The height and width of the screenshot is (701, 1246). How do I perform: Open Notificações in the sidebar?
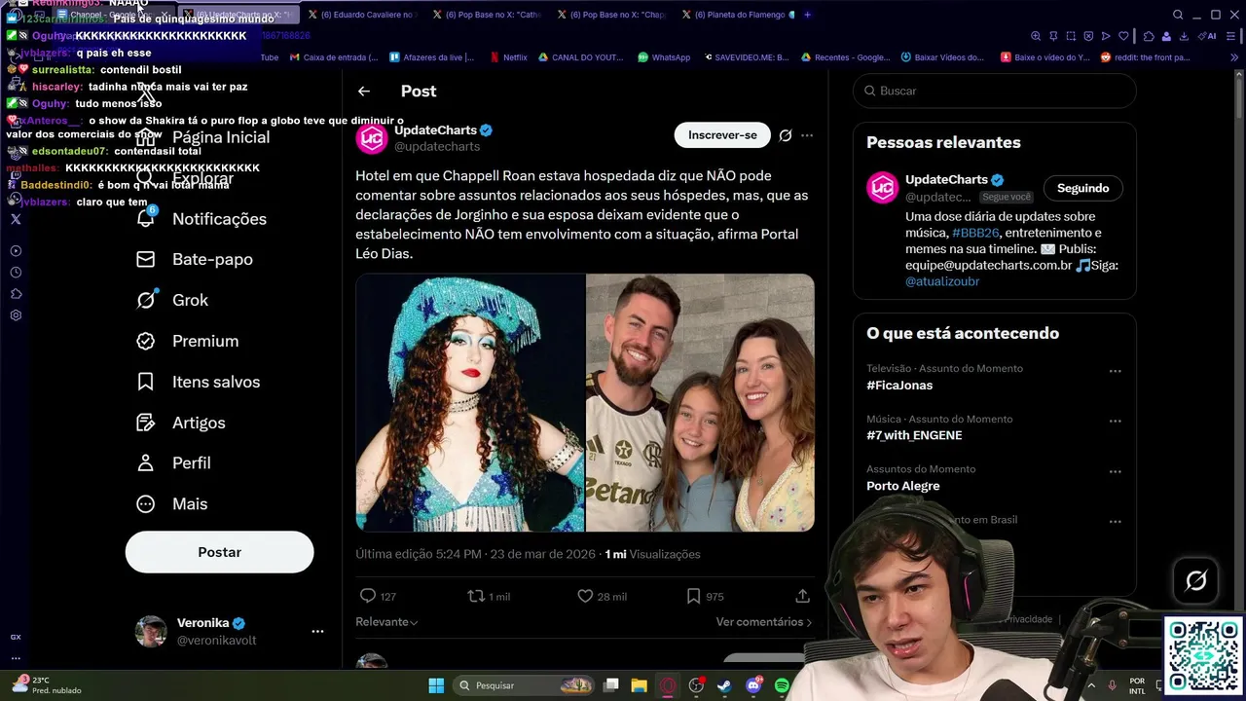(219, 219)
